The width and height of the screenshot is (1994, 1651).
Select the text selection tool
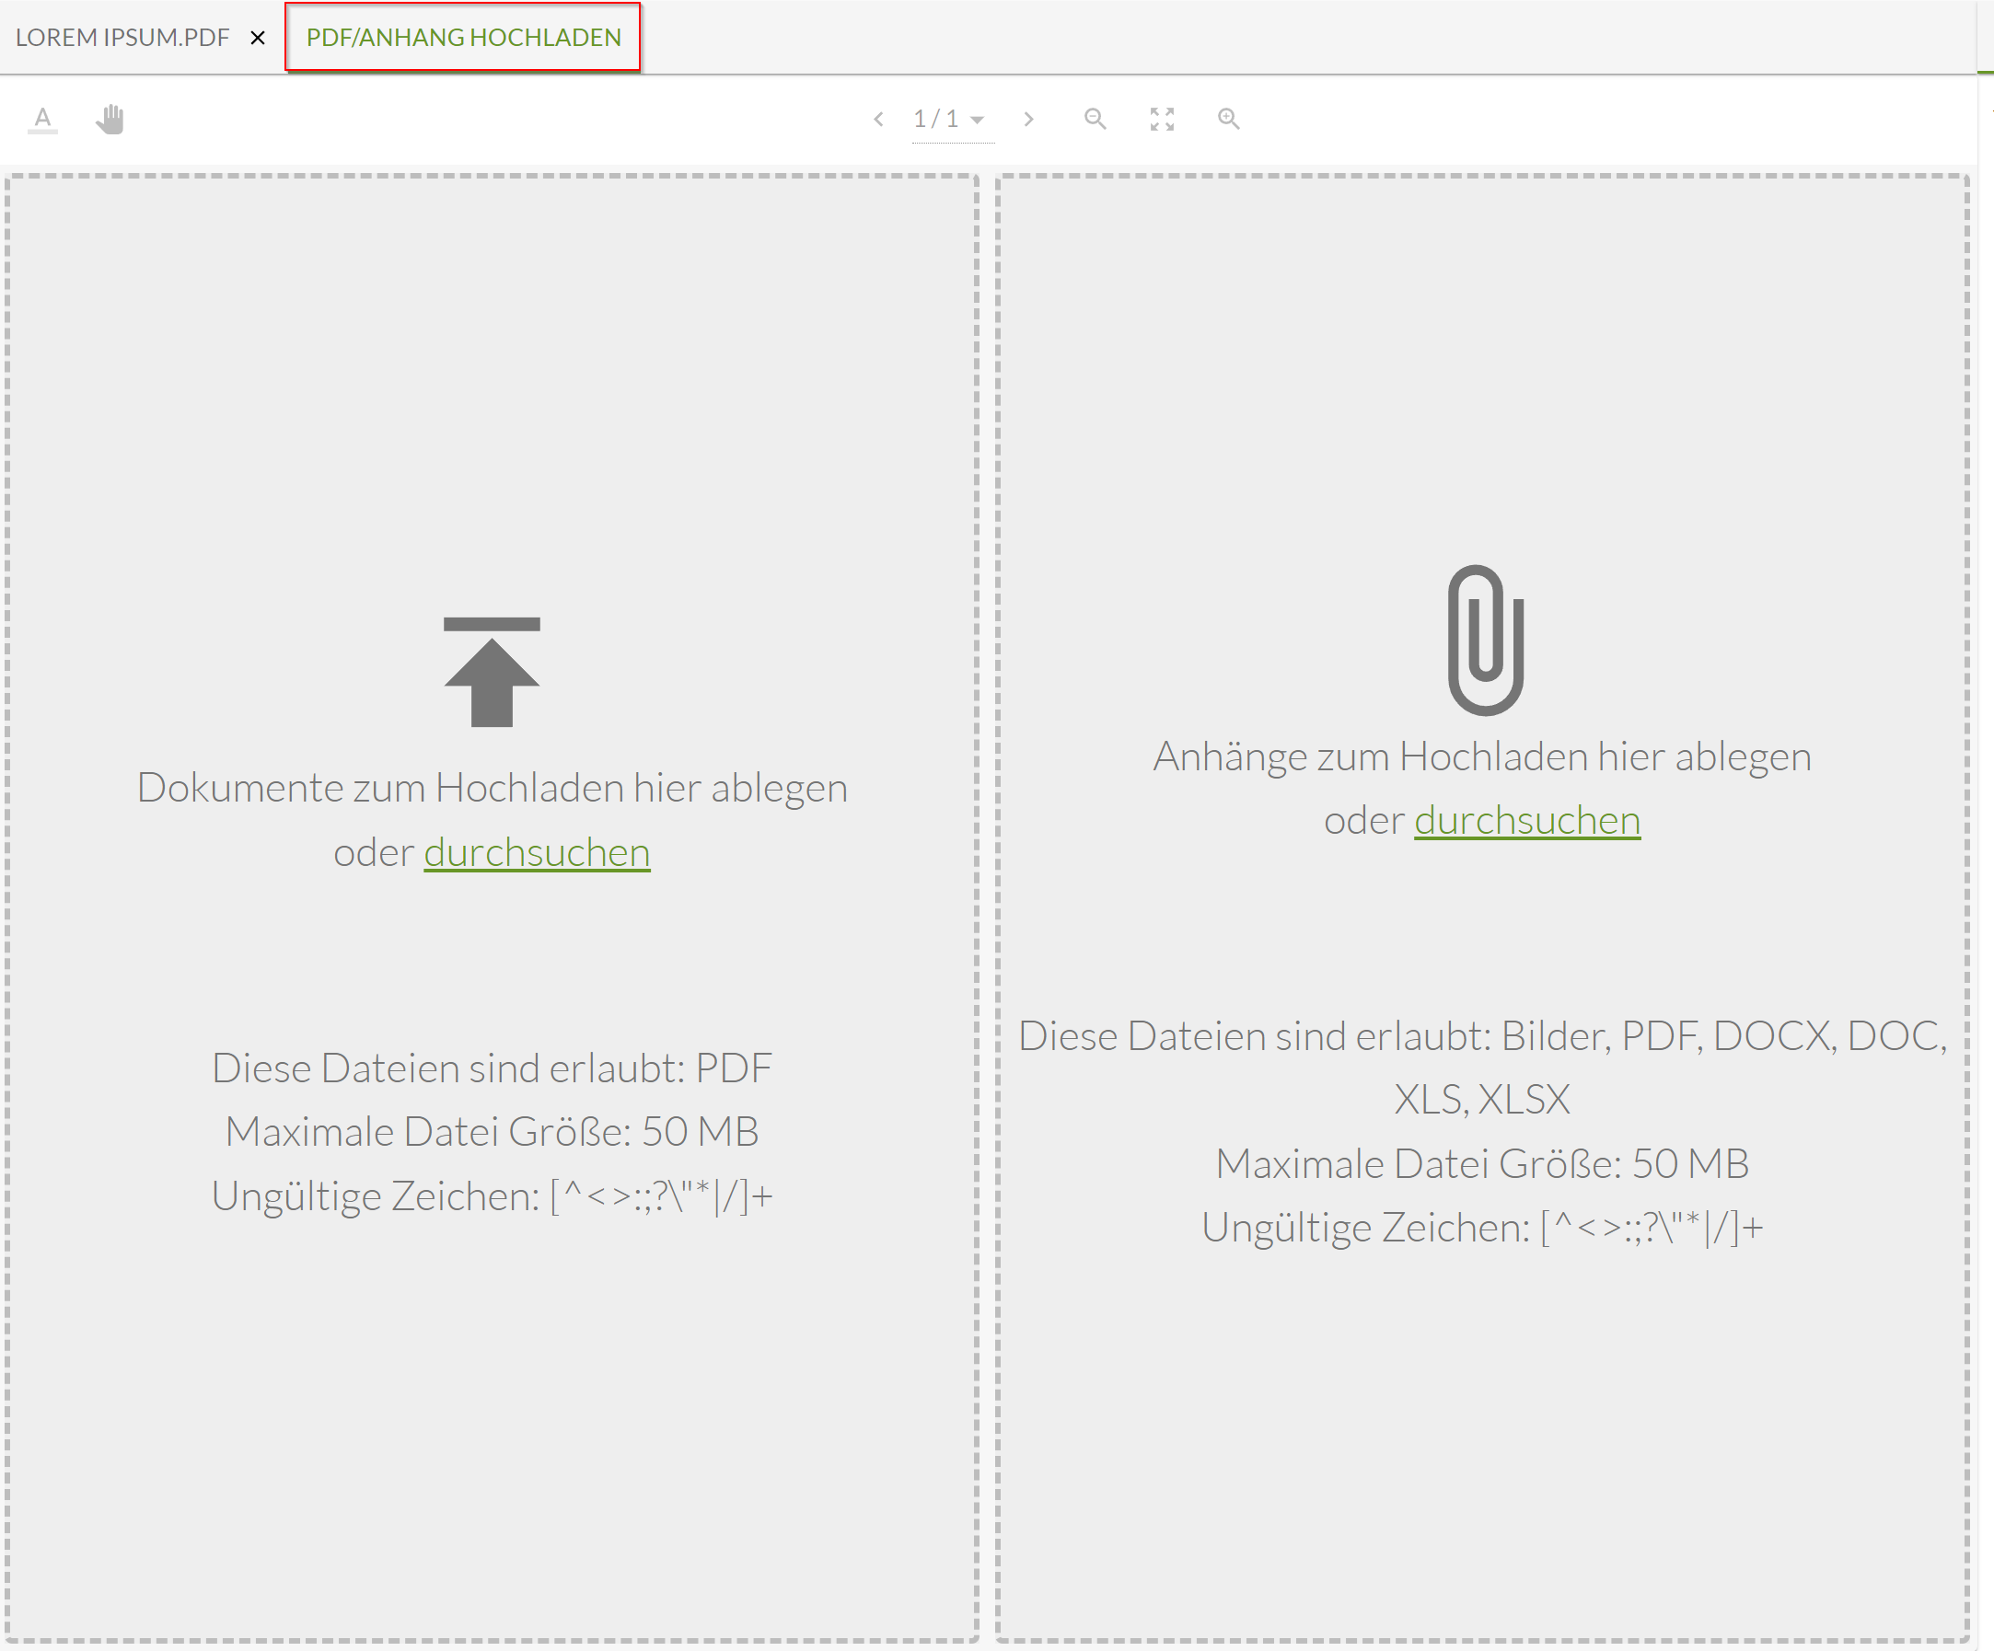pyautogui.click(x=41, y=120)
